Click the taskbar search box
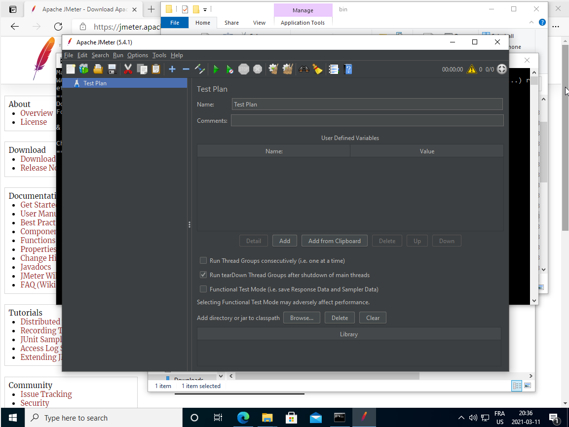 pyautogui.click(x=103, y=418)
